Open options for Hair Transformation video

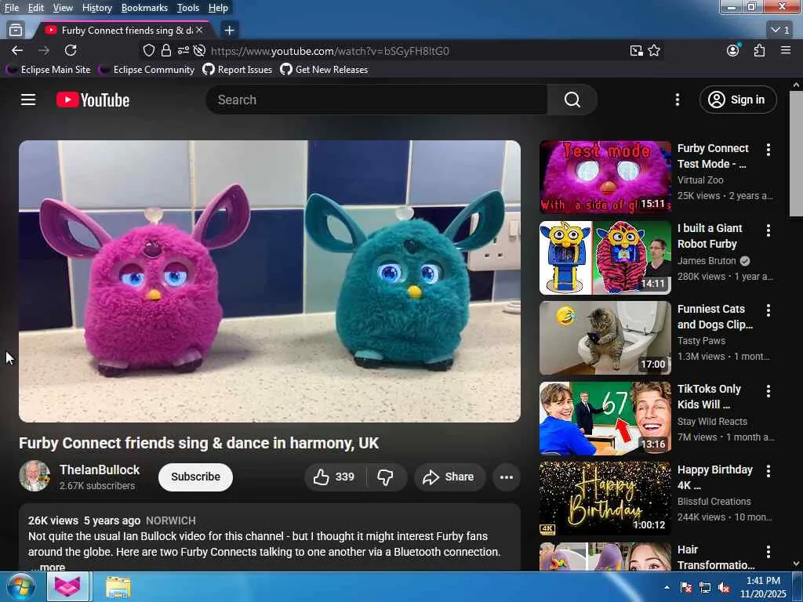[x=768, y=551]
